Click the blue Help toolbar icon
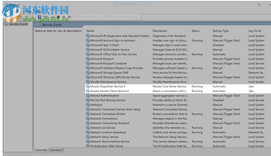 40,17
